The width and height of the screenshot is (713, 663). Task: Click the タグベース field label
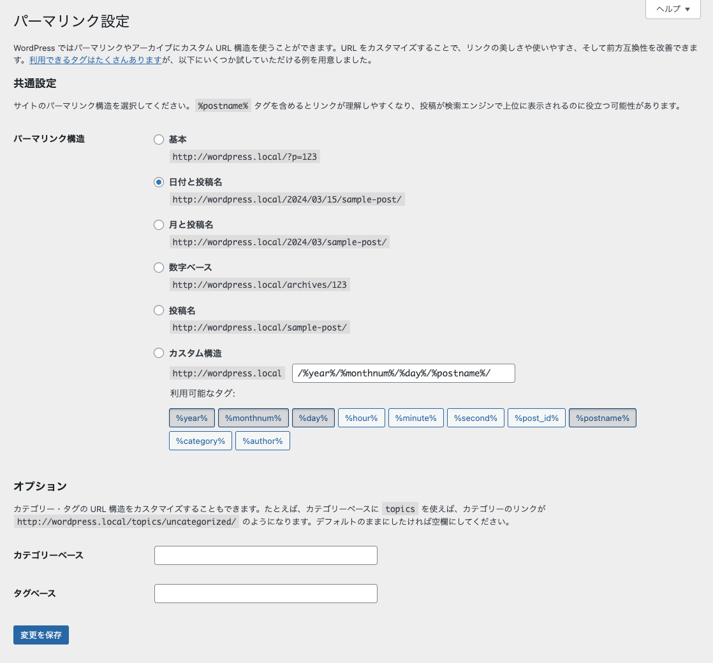(x=34, y=594)
